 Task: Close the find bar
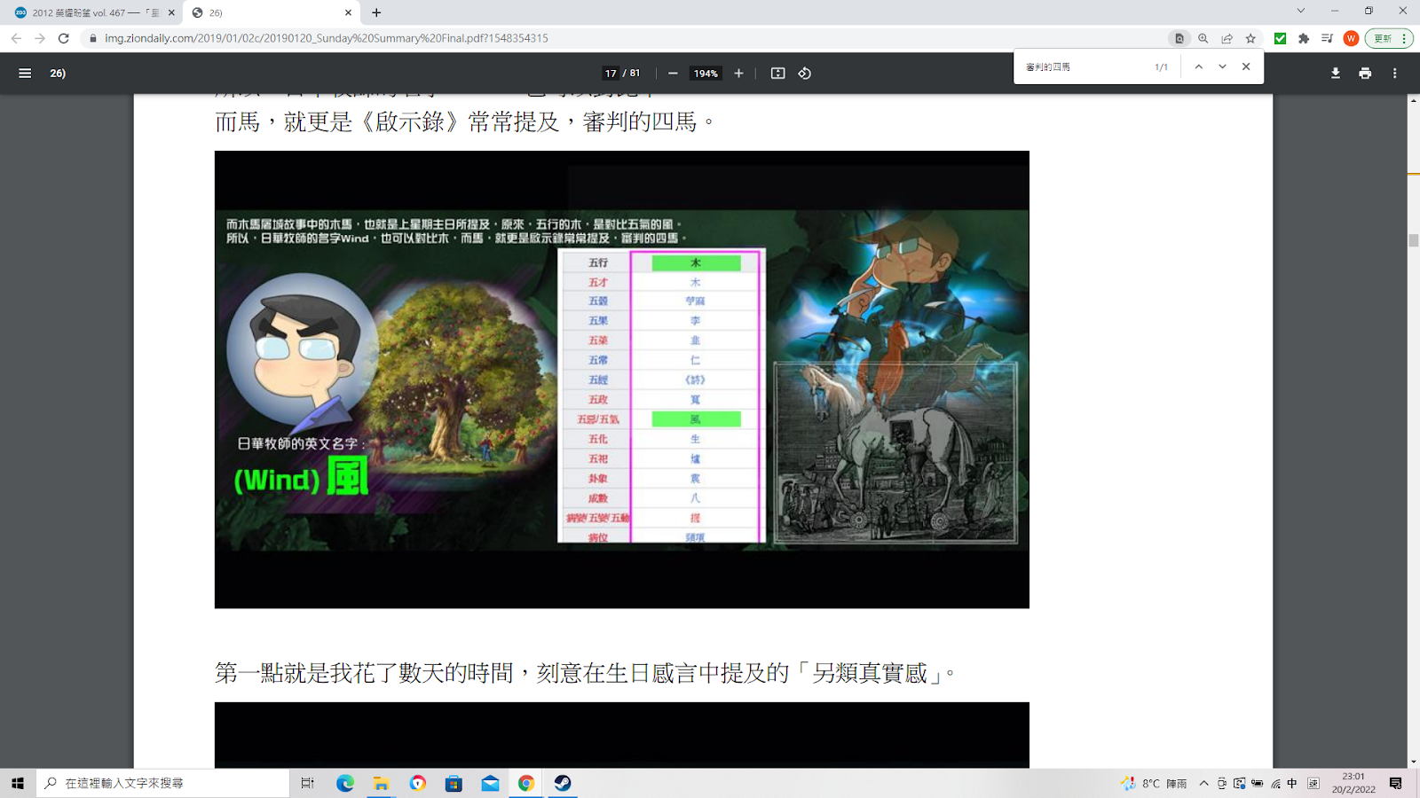tap(1246, 66)
